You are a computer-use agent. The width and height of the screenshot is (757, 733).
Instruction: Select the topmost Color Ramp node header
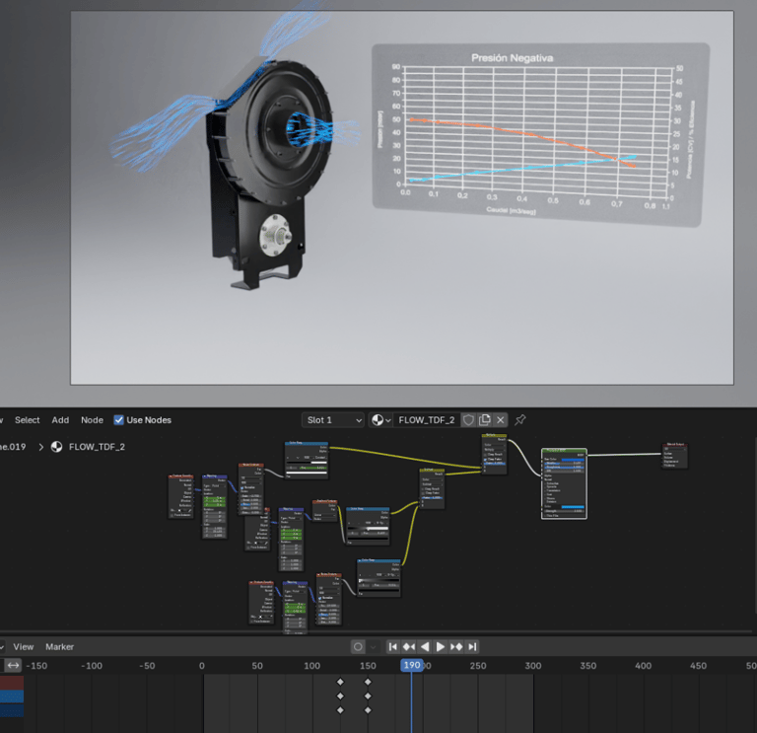307,443
